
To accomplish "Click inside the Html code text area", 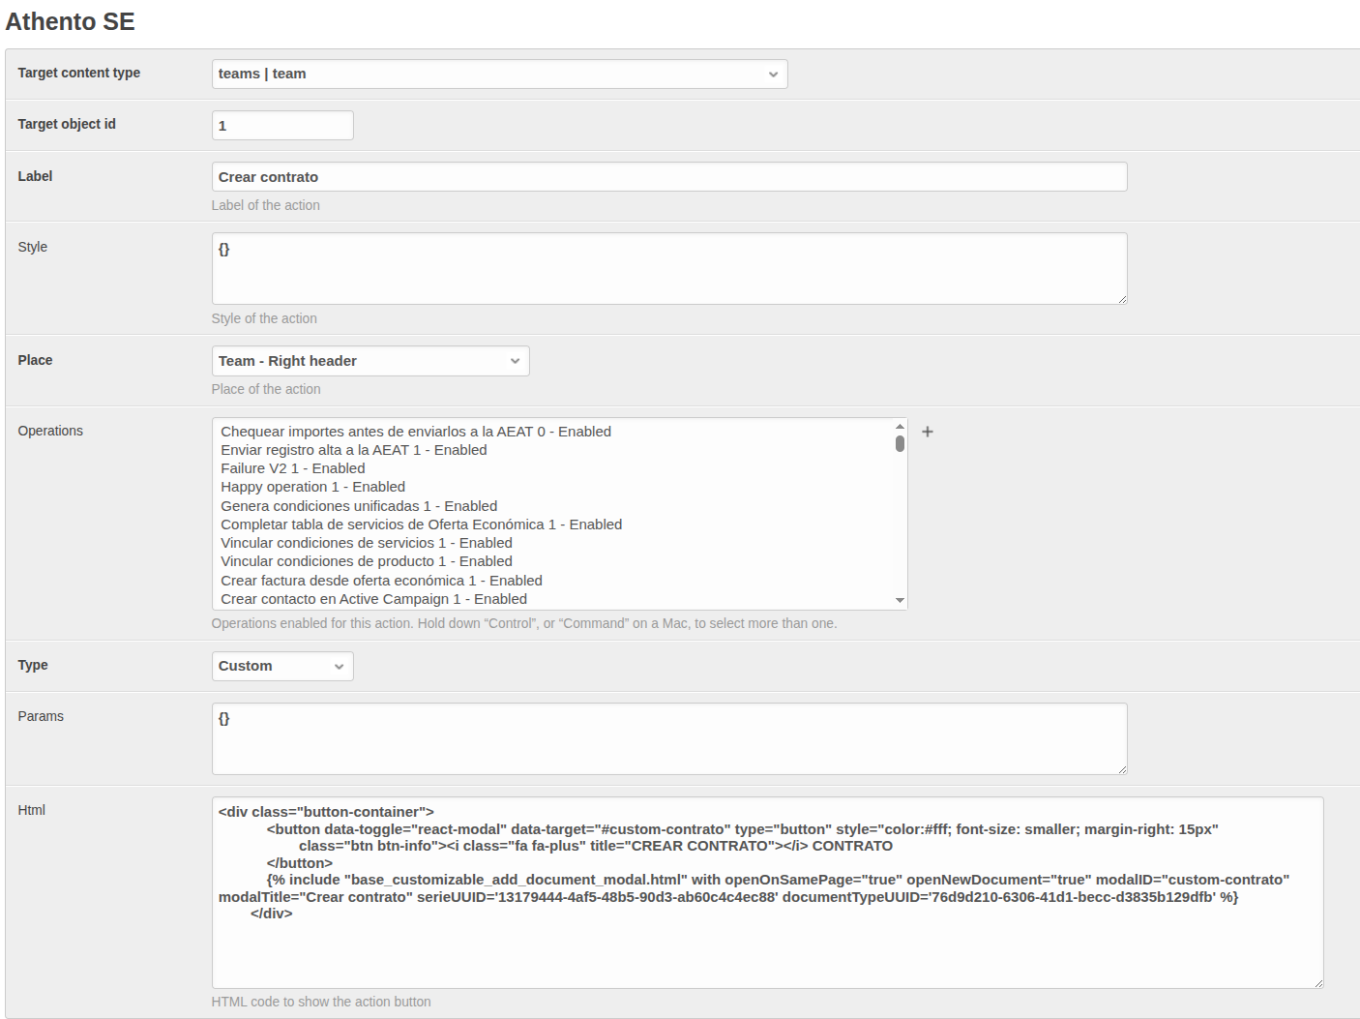I will tap(766, 891).
